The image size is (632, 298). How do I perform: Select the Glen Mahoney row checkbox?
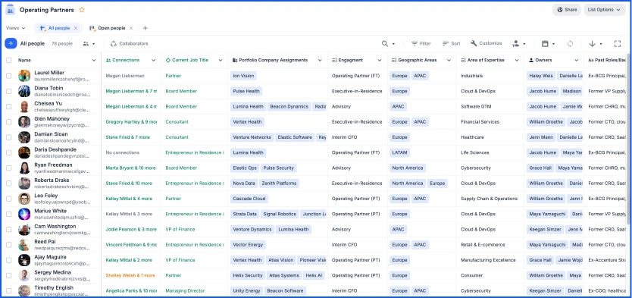pos(9,122)
